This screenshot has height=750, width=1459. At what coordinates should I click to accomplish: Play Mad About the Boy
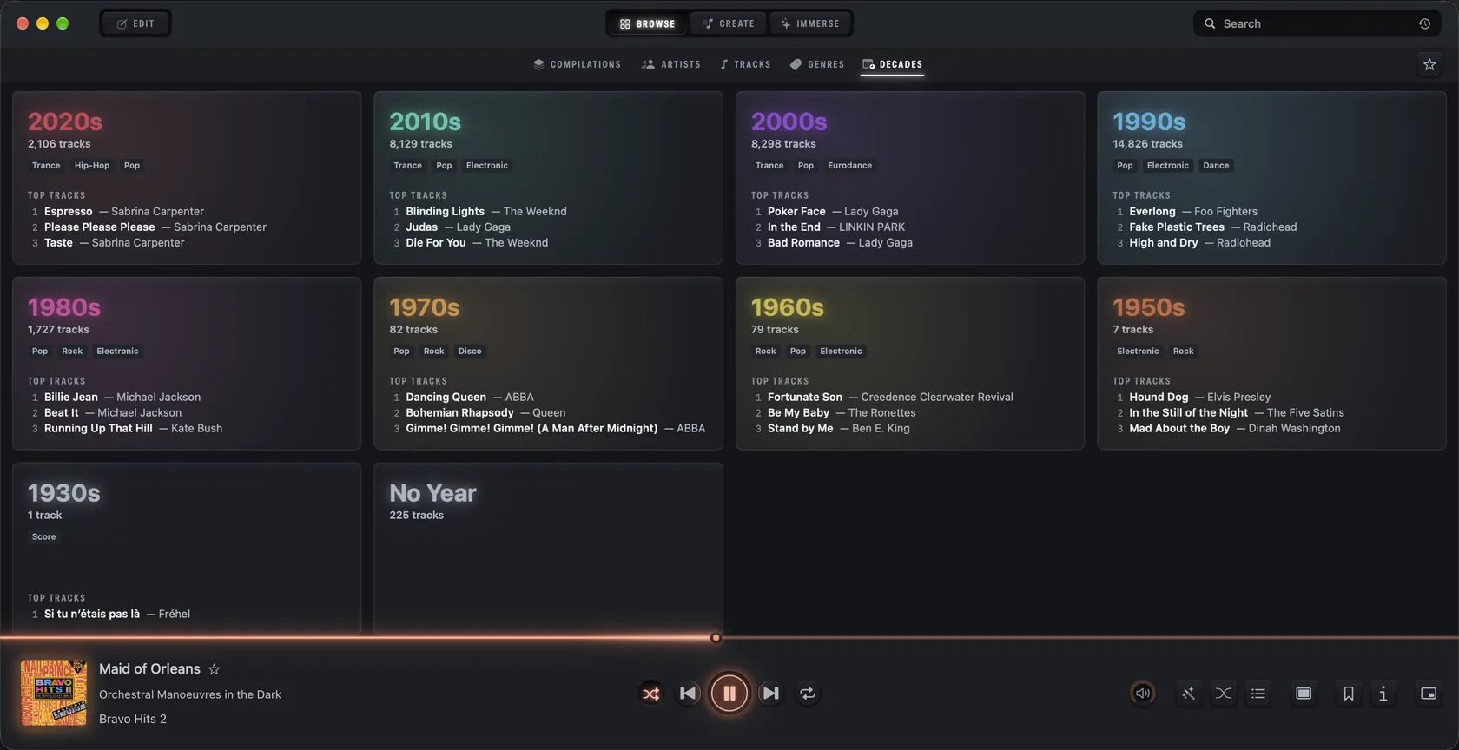tap(1227, 429)
